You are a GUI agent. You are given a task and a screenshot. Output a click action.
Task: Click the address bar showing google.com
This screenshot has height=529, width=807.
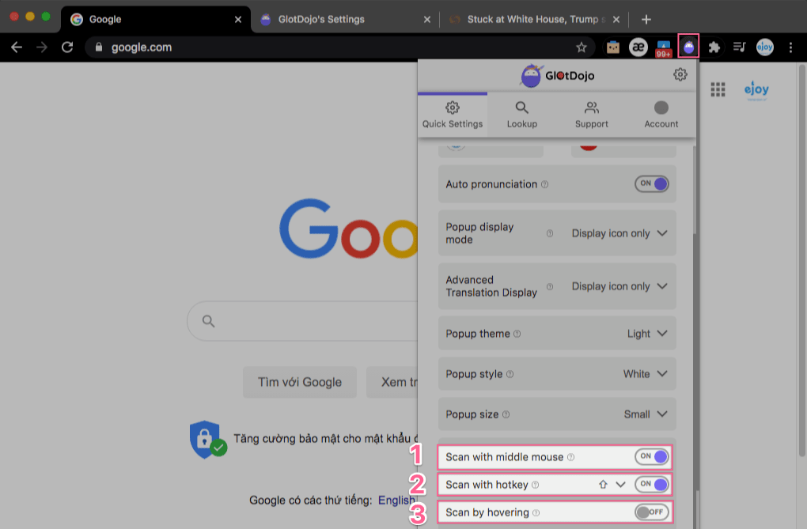pos(339,47)
